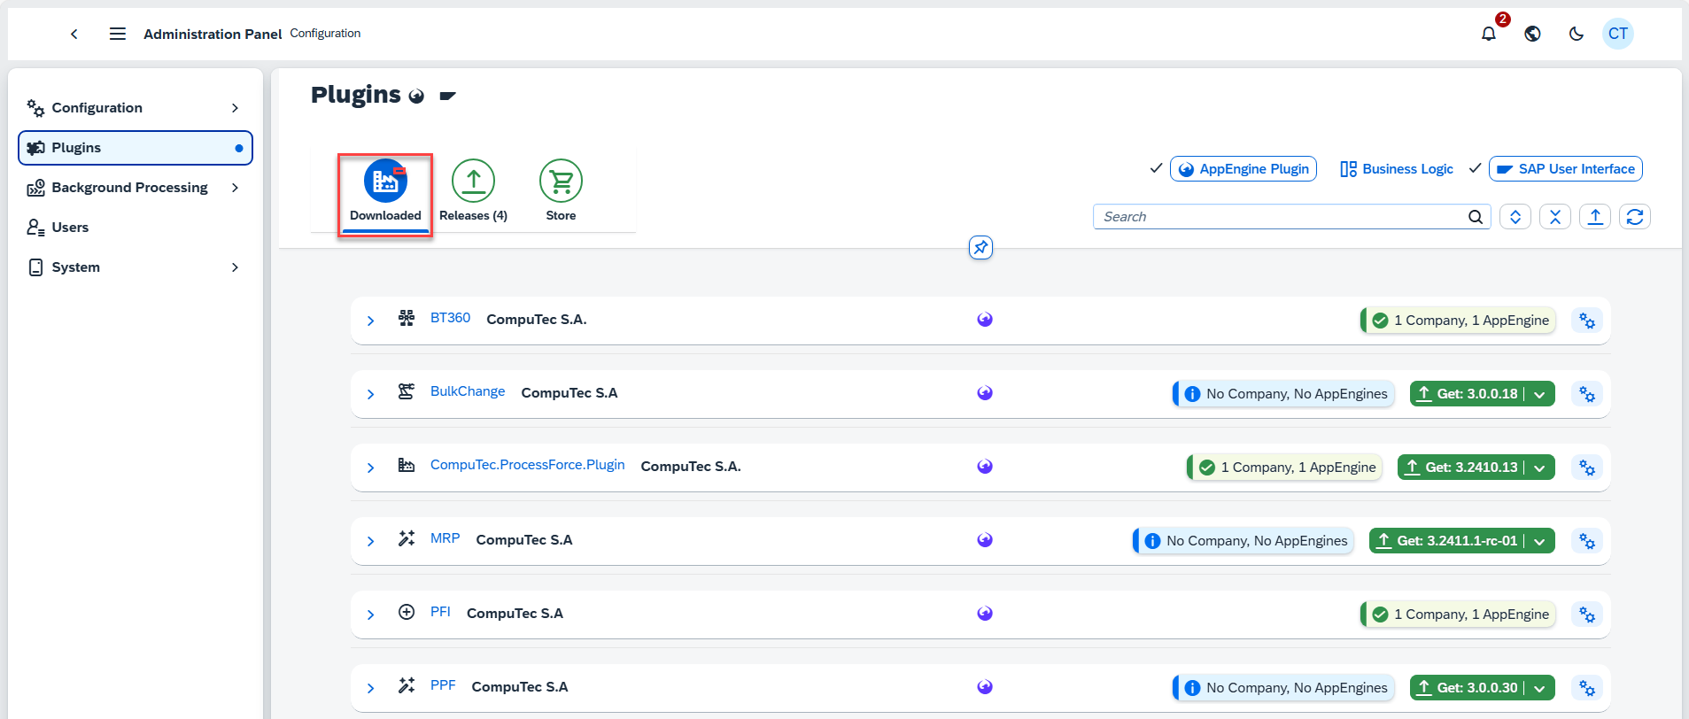Click the globe language icon

[x=1532, y=34]
